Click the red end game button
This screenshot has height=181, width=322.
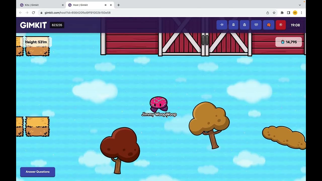click(281, 25)
